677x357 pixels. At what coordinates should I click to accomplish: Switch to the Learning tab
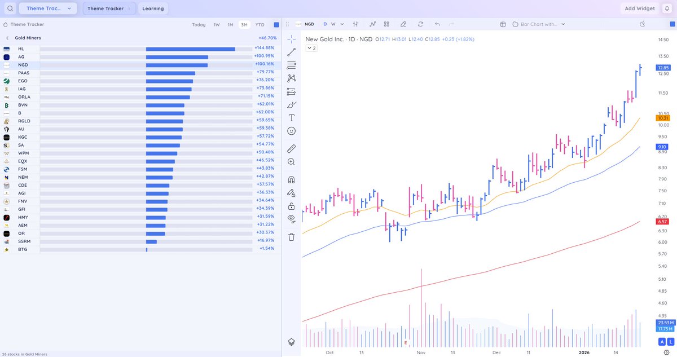pyautogui.click(x=153, y=8)
